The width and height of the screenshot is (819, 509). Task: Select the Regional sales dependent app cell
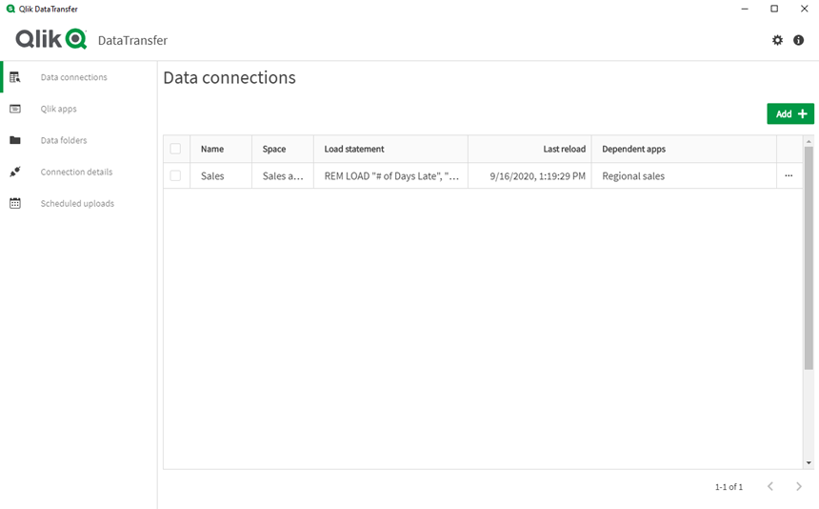(633, 176)
